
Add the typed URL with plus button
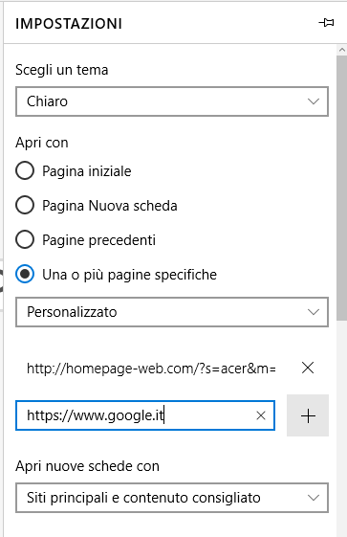tap(308, 415)
